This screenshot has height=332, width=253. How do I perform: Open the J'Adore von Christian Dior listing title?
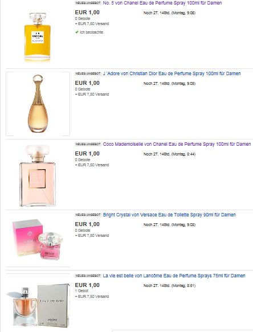172,73
